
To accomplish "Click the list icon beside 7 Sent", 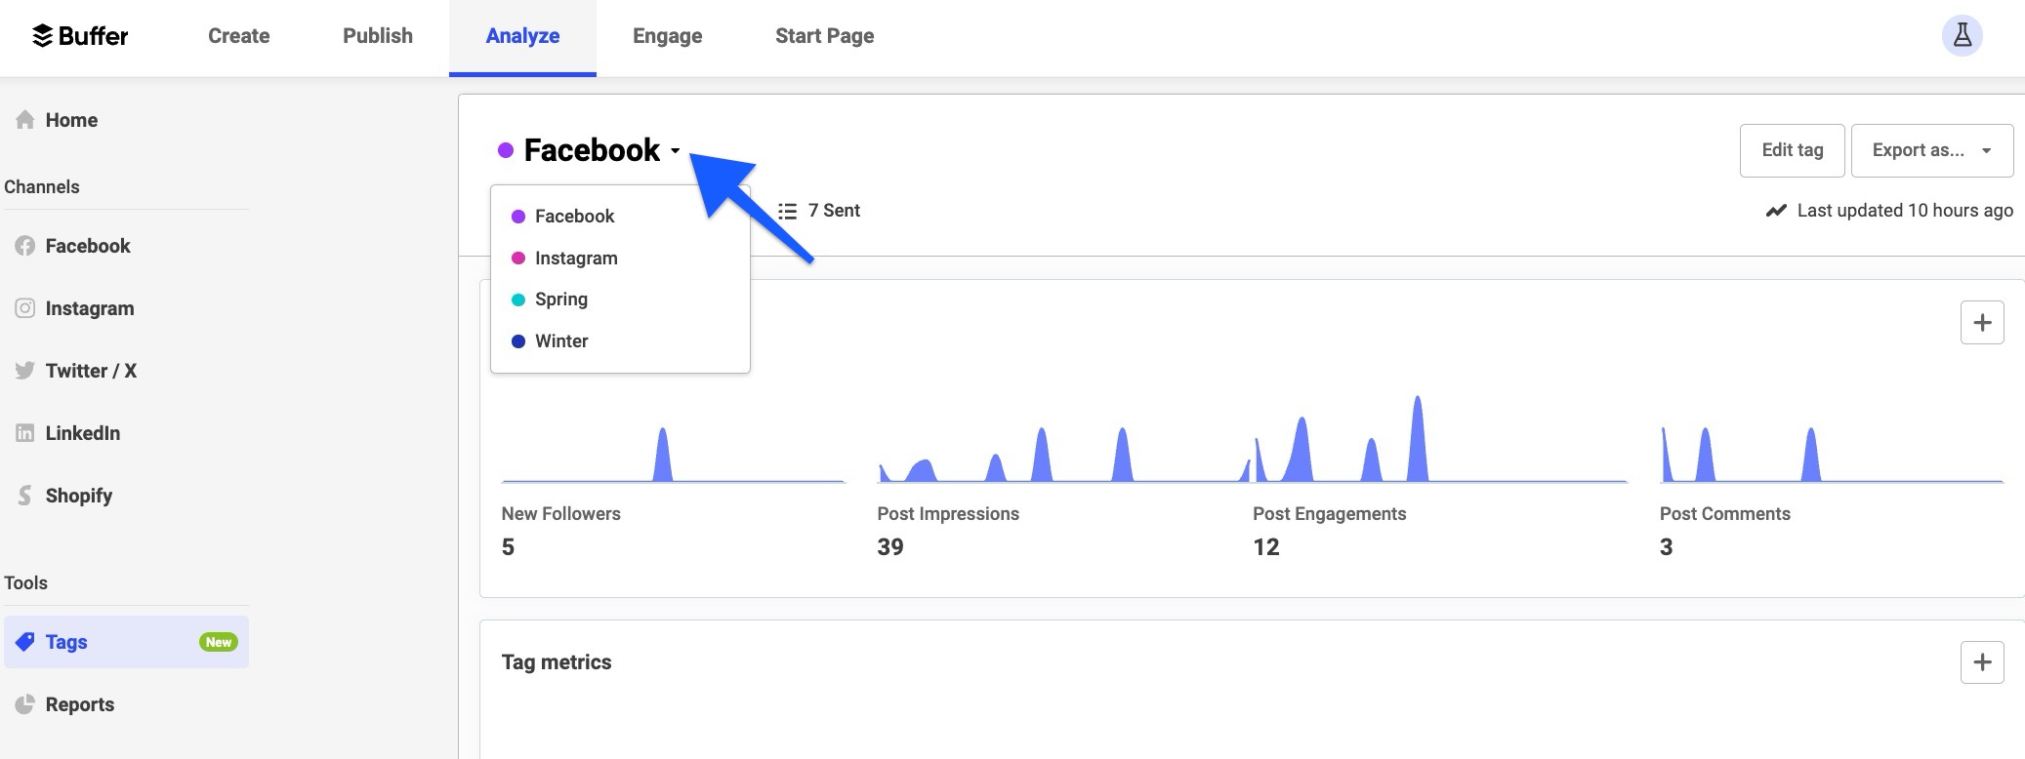I will click(787, 211).
